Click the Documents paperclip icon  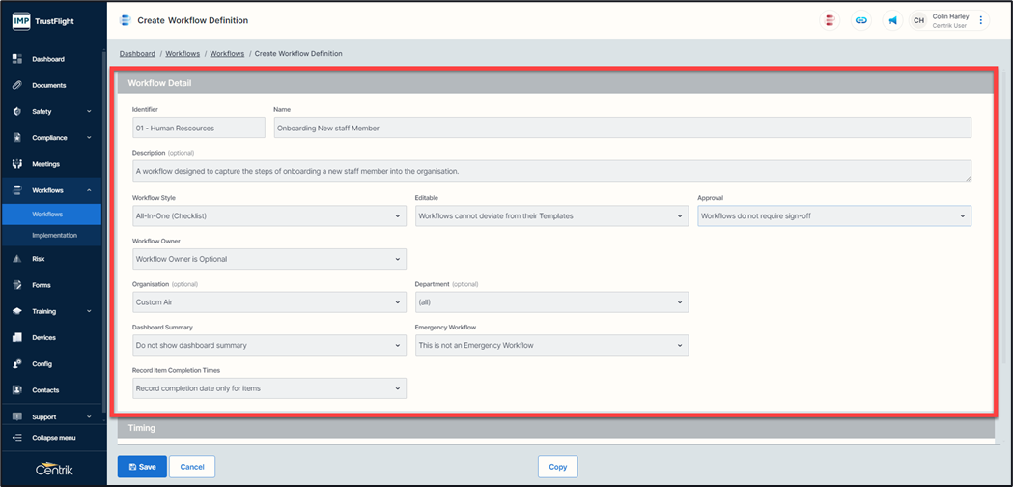[x=16, y=85]
